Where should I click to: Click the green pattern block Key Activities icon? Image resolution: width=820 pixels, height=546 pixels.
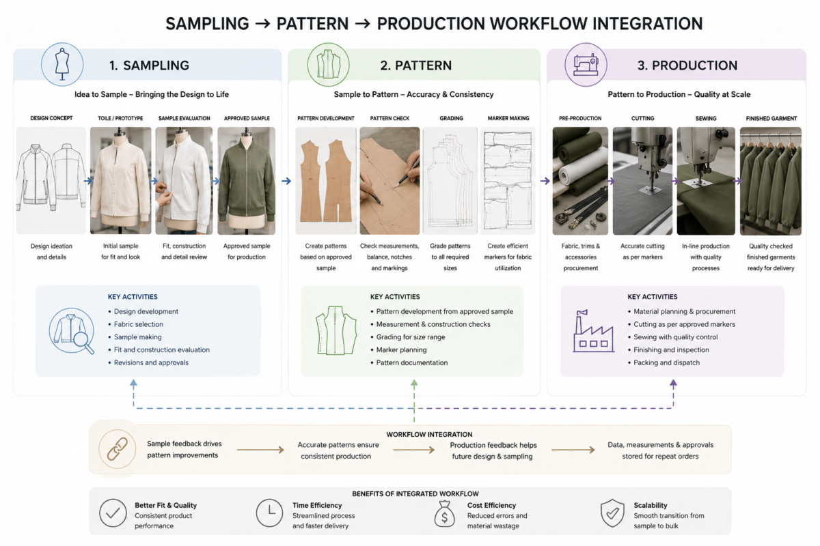[336, 330]
